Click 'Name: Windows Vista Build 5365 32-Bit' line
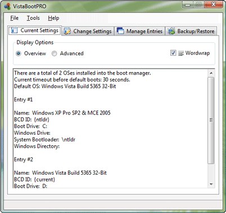This screenshot has width=226, height=213. click(60, 173)
